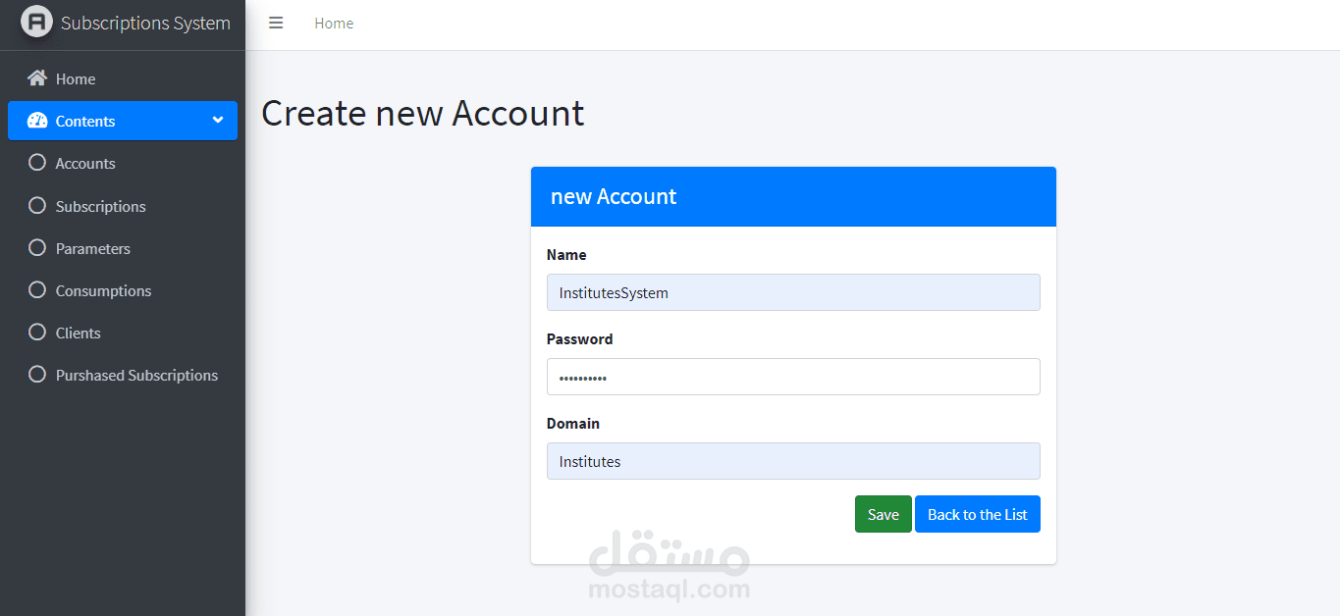Click the Subscriptions System logo icon
Screen dimensions: 1340x616
(x=36, y=23)
